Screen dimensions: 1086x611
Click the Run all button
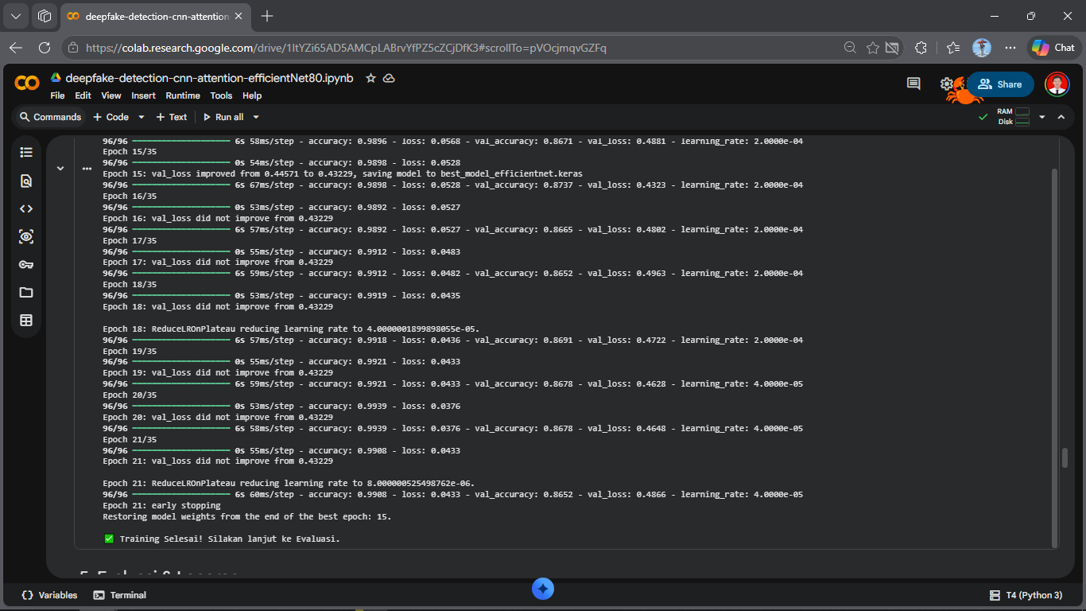tap(223, 117)
